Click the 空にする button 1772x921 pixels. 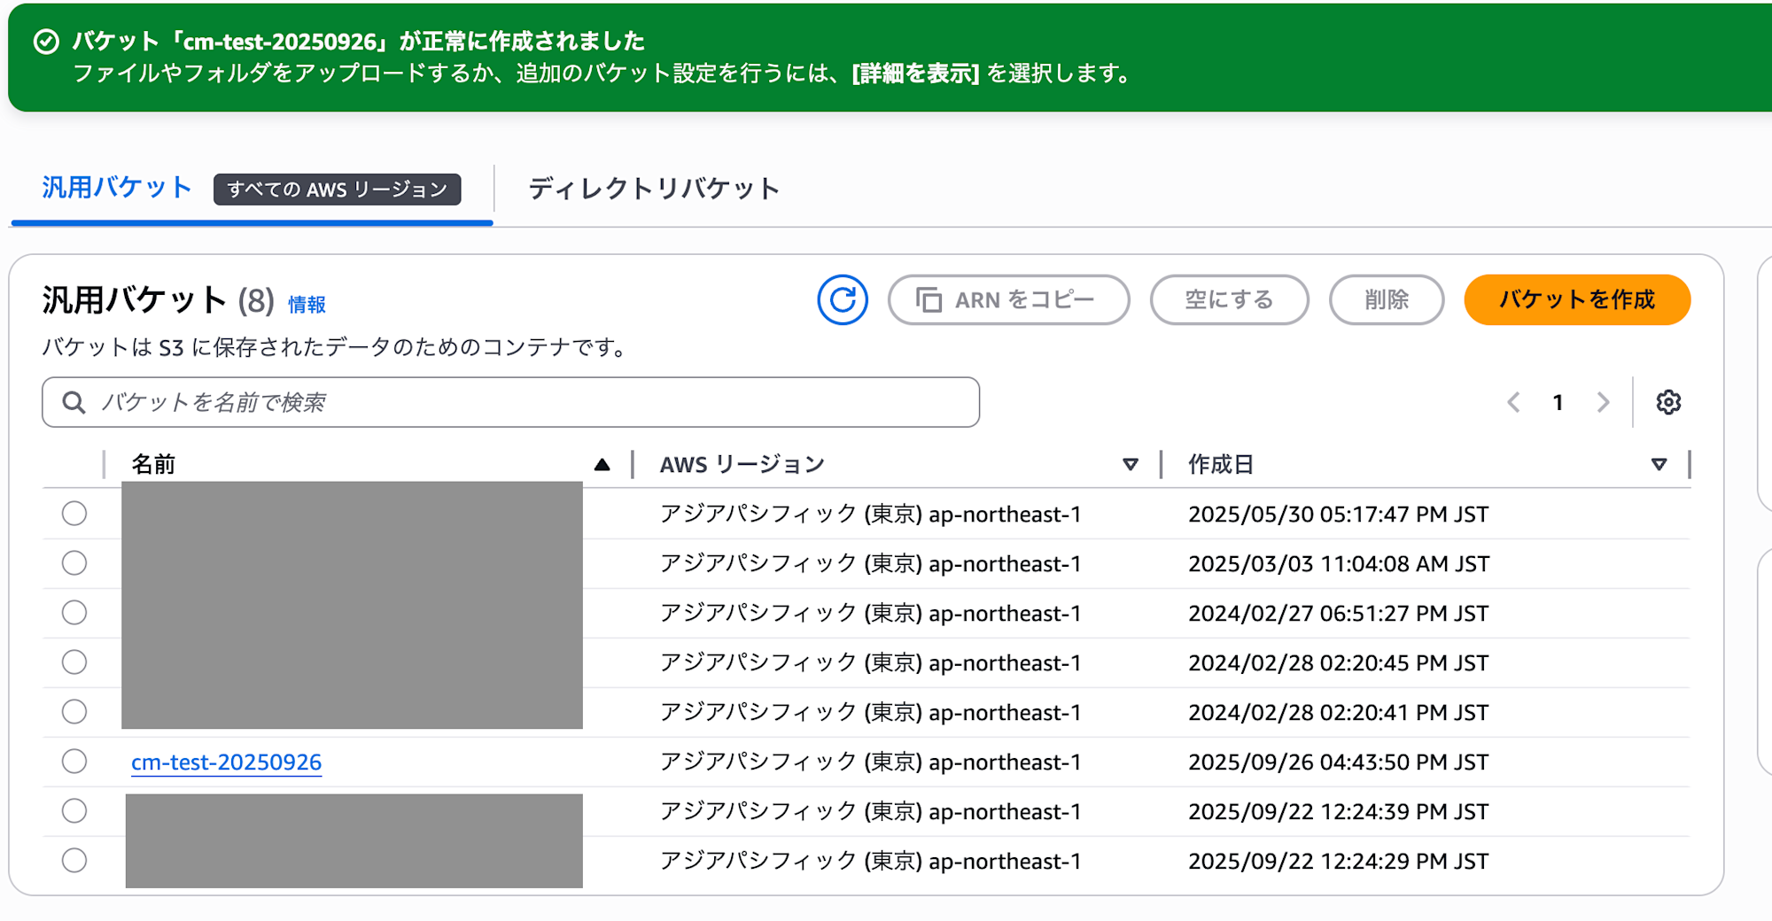click(1229, 300)
